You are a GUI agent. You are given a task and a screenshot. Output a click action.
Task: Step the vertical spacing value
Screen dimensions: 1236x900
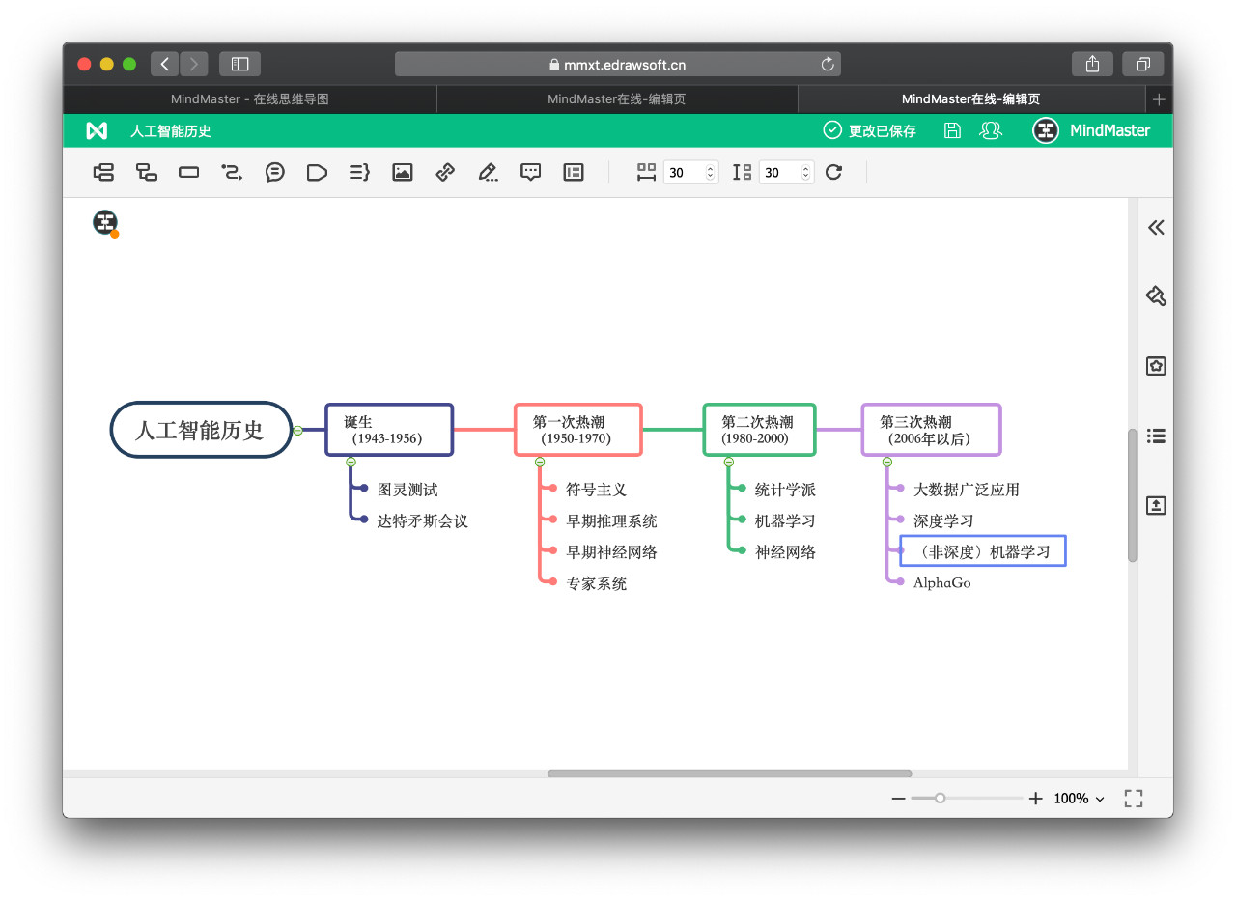pos(806,173)
